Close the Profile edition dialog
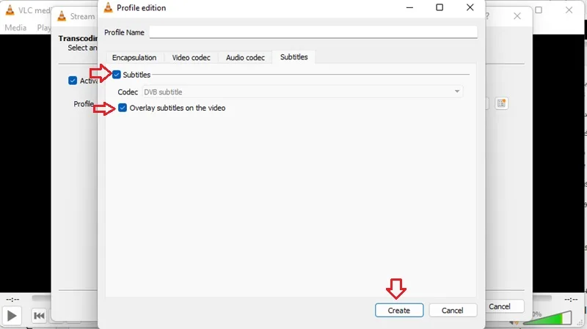 pos(470,7)
